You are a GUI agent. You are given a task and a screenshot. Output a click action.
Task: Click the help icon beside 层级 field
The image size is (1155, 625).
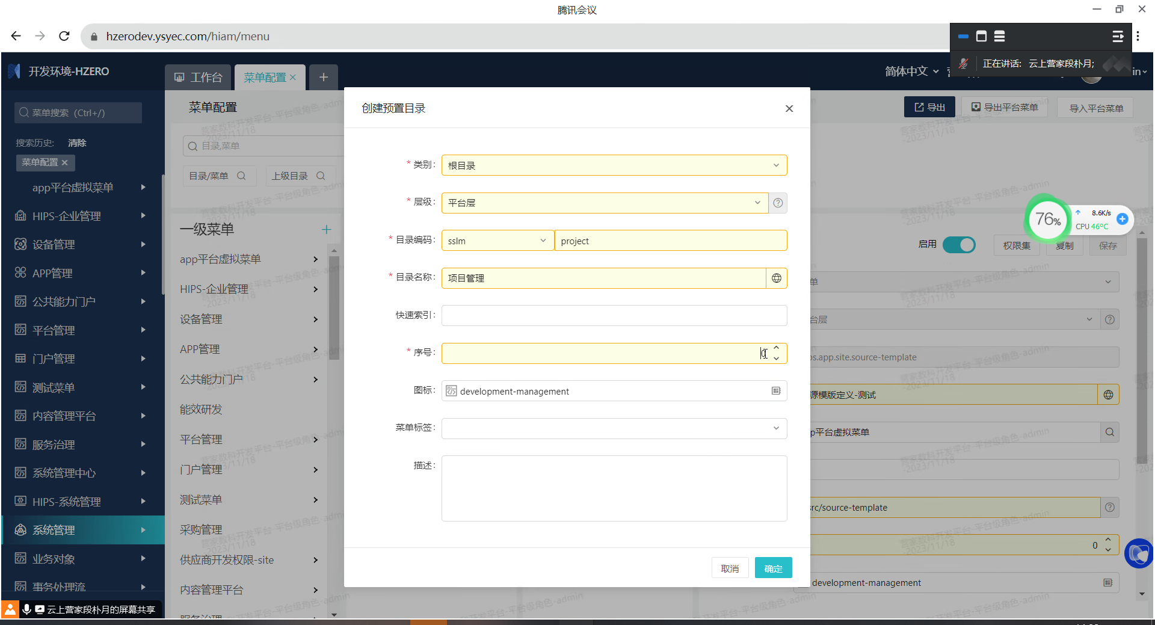(778, 203)
